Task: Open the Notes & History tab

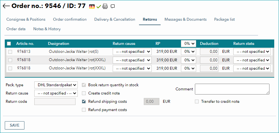Action: pyautogui.click(x=47, y=29)
